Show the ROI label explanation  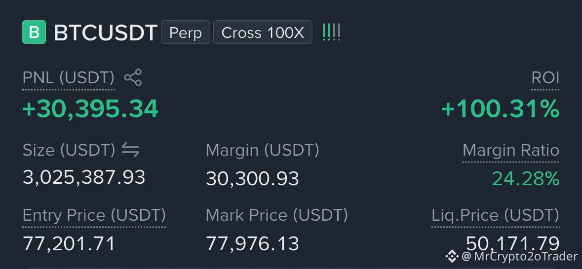pos(545,78)
